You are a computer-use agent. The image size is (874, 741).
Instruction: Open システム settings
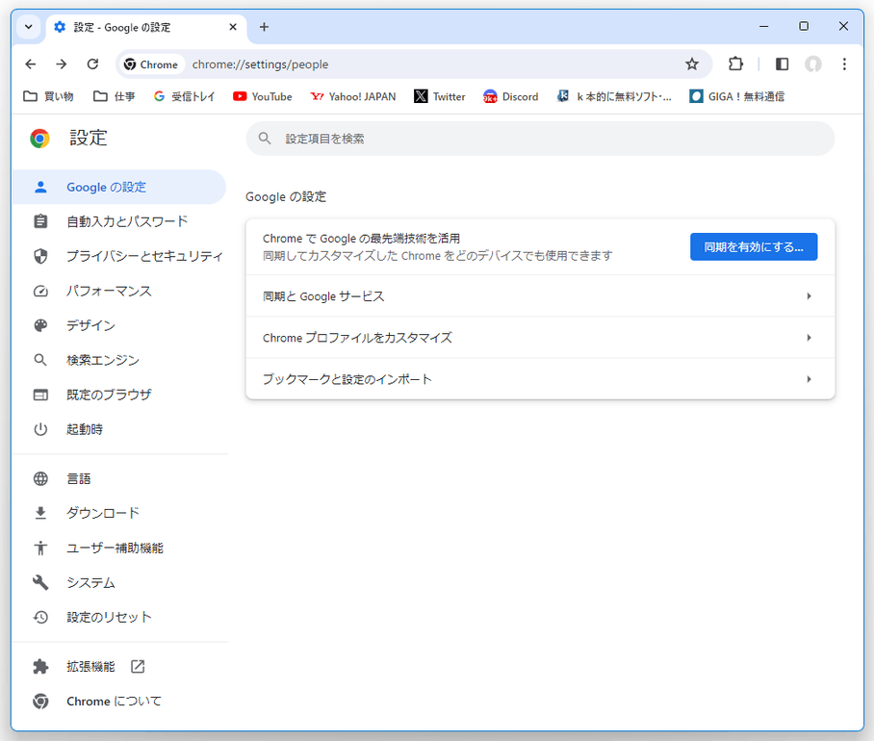(x=119, y=582)
